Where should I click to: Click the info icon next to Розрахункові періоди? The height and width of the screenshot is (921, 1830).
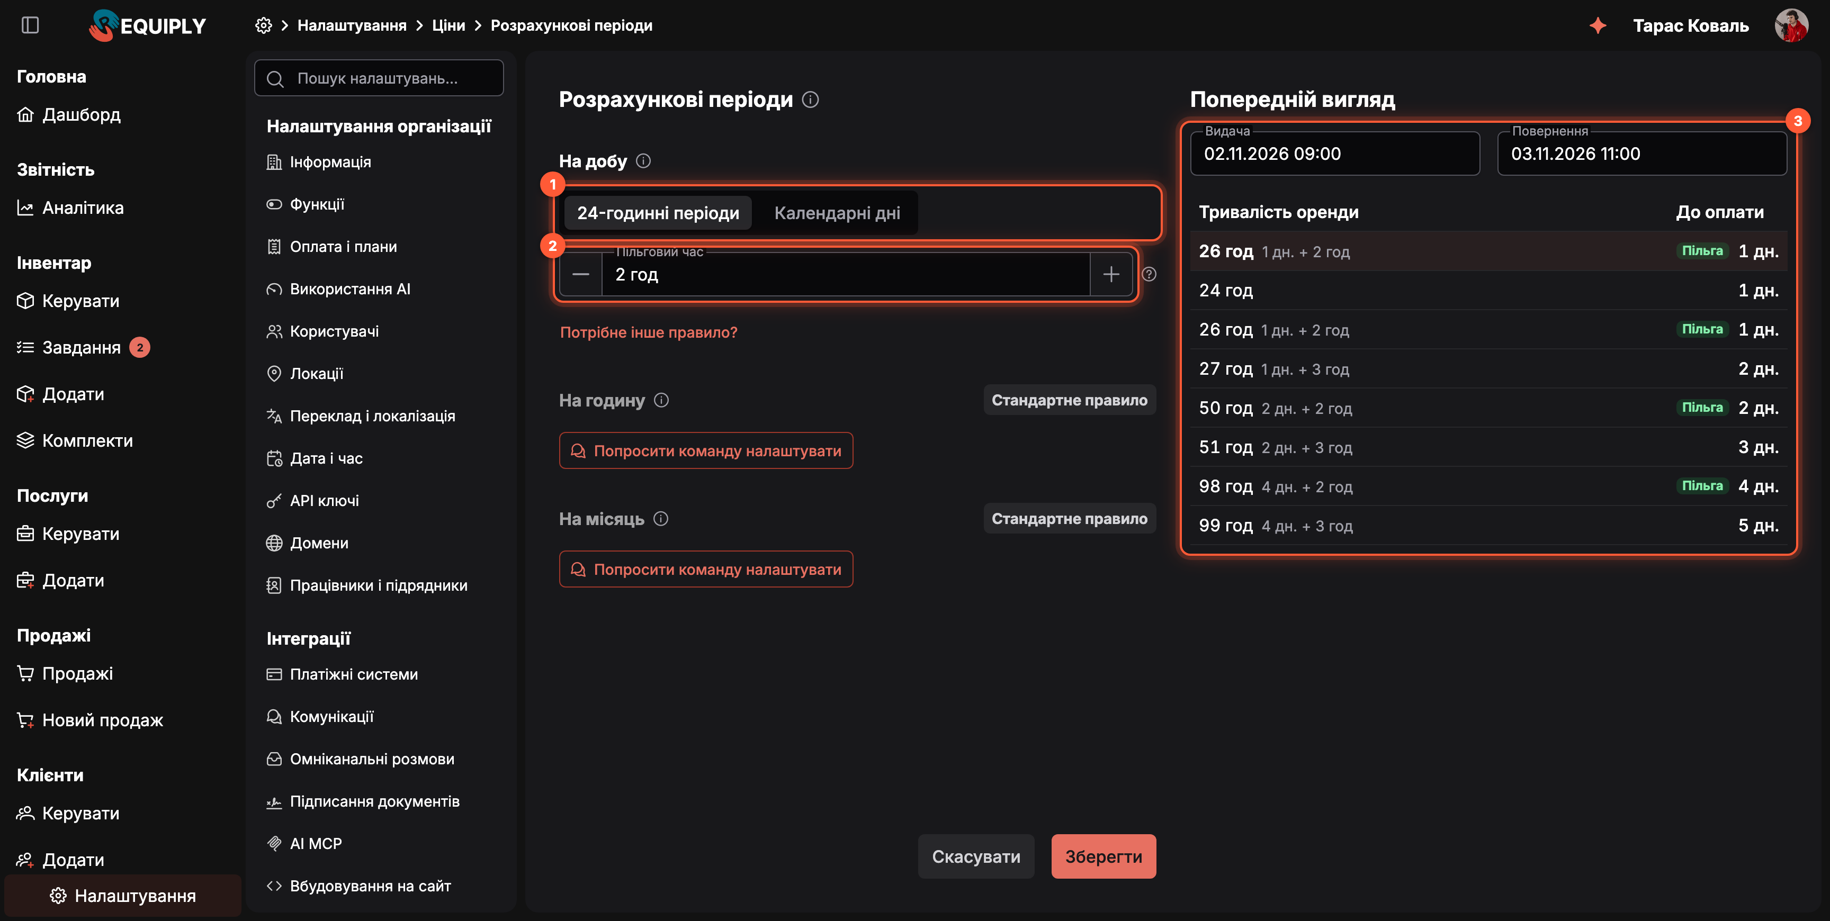tap(810, 100)
